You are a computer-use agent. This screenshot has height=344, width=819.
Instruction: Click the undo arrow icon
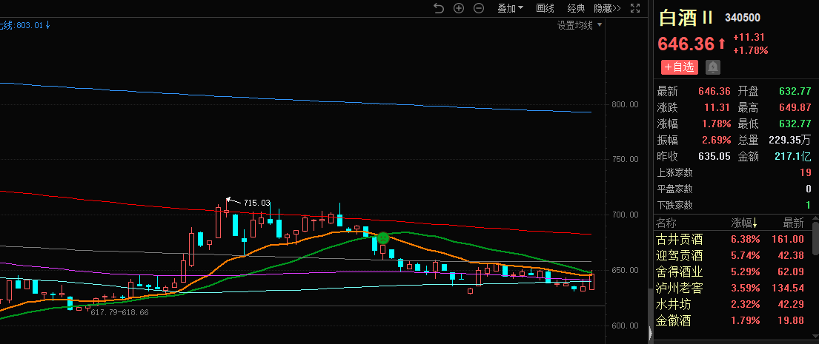[x=438, y=8]
